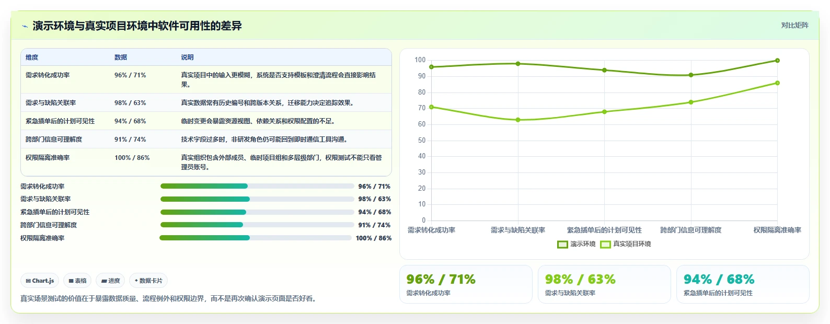The height and width of the screenshot is (324, 830).
Task: Click footer note starting 真实场景测试的价值
Action: pos(169,299)
